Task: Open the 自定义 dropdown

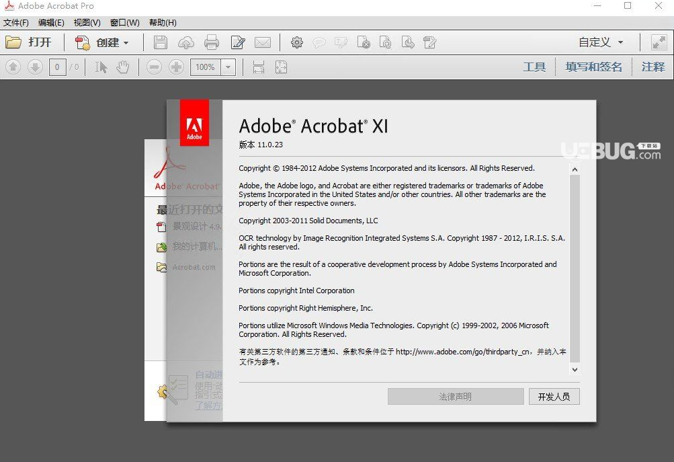Action: pyautogui.click(x=601, y=42)
